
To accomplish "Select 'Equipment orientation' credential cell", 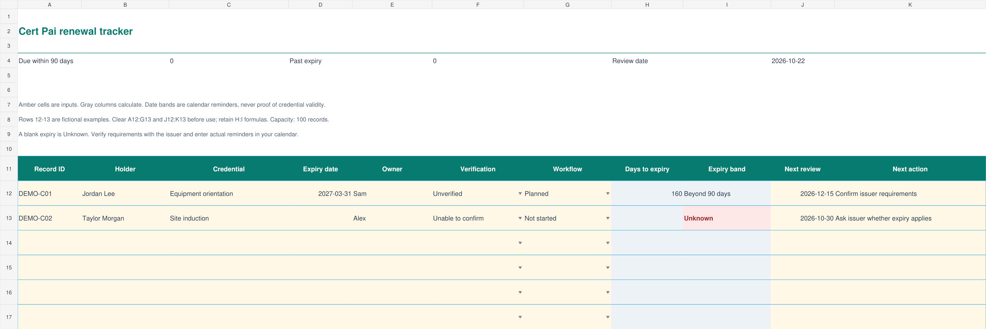I will click(x=229, y=193).
